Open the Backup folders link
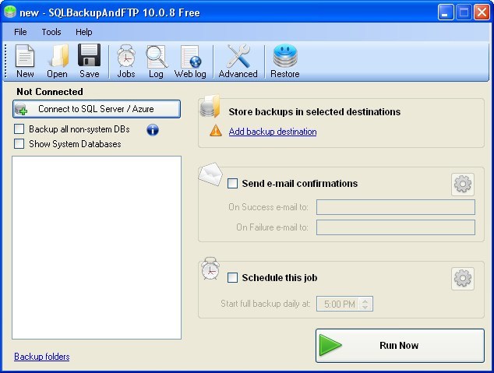The image size is (494, 373). point(42,357)
